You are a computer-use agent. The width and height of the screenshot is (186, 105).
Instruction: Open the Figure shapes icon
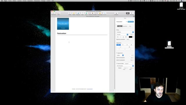(x=86, y=13)
